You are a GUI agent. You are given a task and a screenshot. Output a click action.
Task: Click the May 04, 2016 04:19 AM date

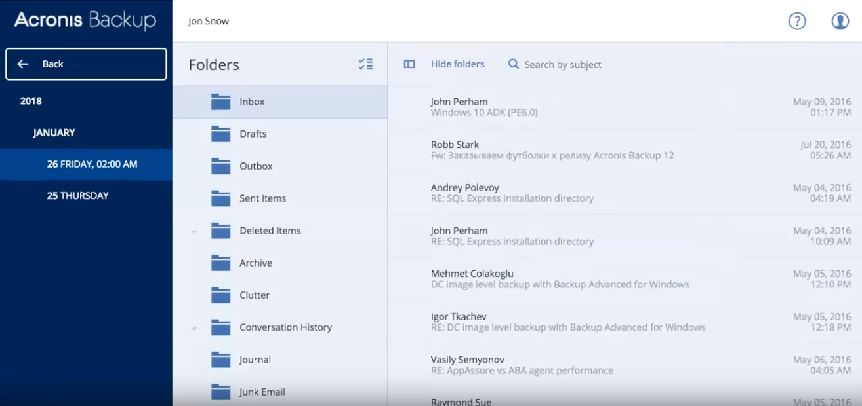pyautogui.click(x=822, y=193)
